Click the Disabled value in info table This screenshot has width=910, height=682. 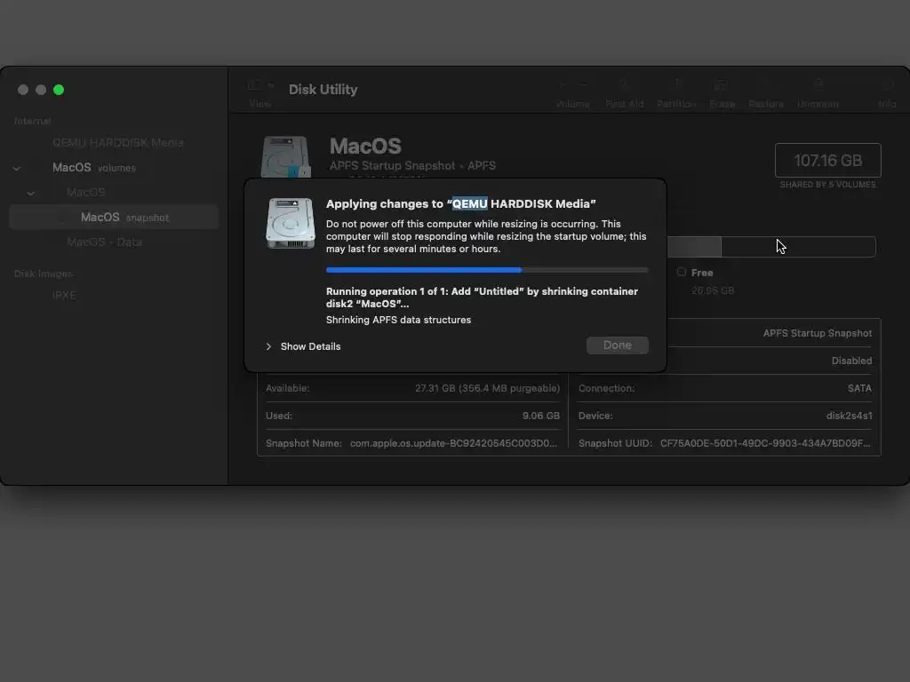851,361
